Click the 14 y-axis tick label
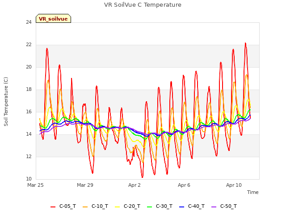Image resolution: width=286 pixels, height=215 pixels. coord(29,134)
